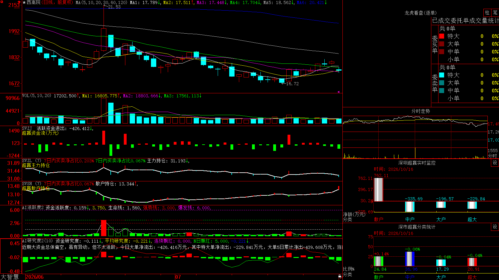This screenshot has height=280, width=499.
Task: Click the teal 中单 sell-order swatch
Action: [x=442, y=91]
